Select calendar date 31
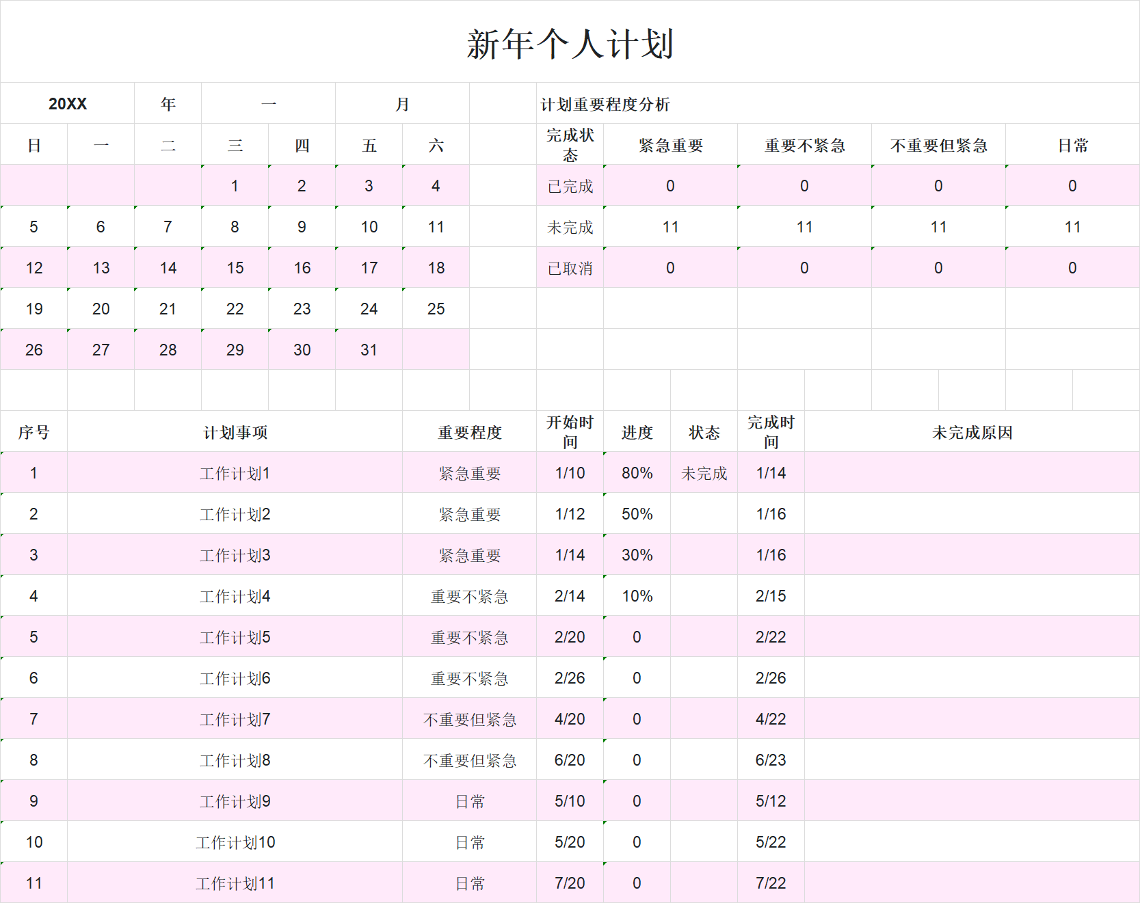The image size is (1140, 903). [369, 349]
